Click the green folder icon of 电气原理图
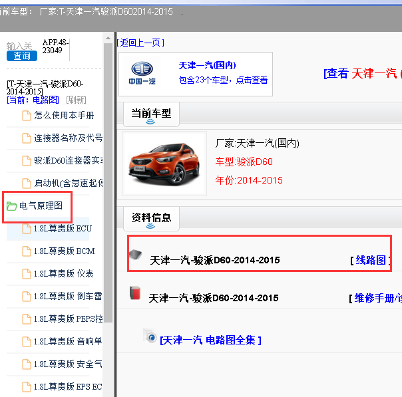The image size is (402, 397). coord(11,206)
